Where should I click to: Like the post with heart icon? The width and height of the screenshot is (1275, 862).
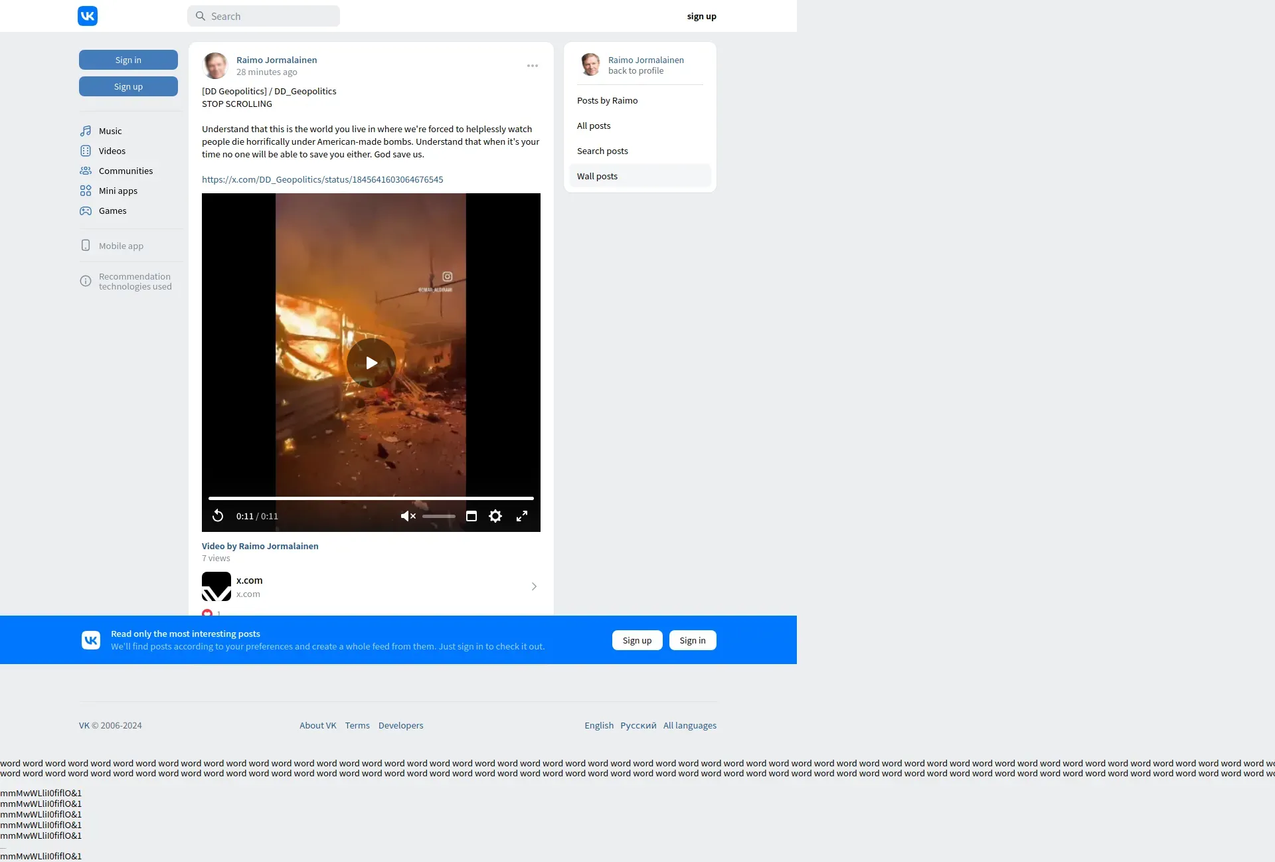click(207, 613)
